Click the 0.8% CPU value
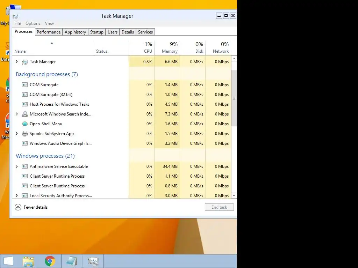This screenshot has width=358, height=268. pos(148,62)
